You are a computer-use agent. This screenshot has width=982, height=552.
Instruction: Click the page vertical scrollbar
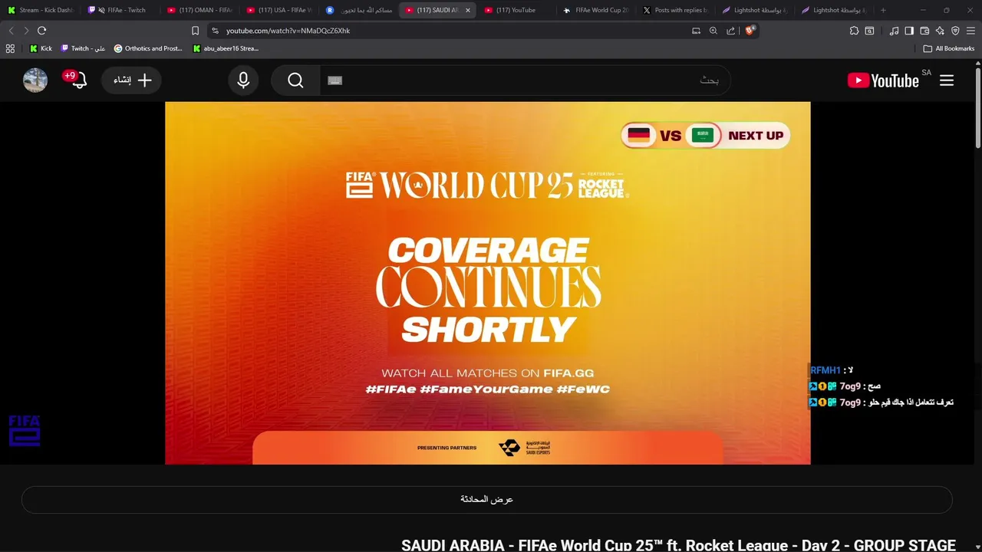pyautogui.click(x=977, y=107)
